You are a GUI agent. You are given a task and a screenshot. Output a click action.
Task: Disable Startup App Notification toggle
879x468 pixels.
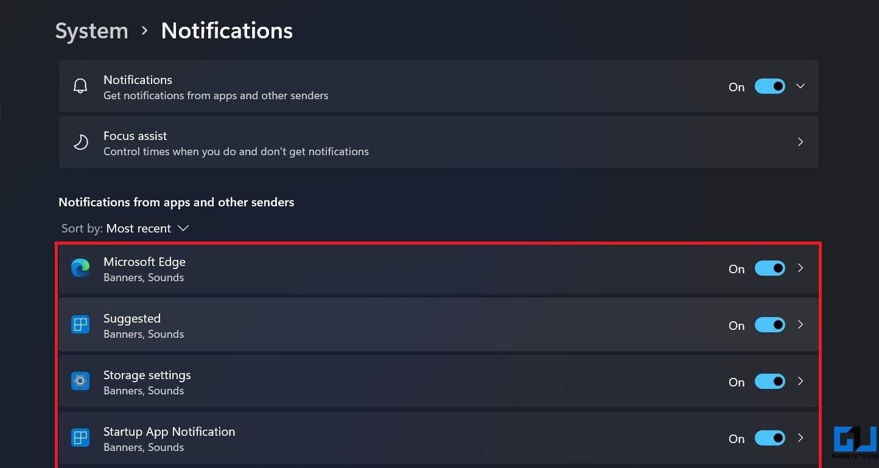click(770, 438)
